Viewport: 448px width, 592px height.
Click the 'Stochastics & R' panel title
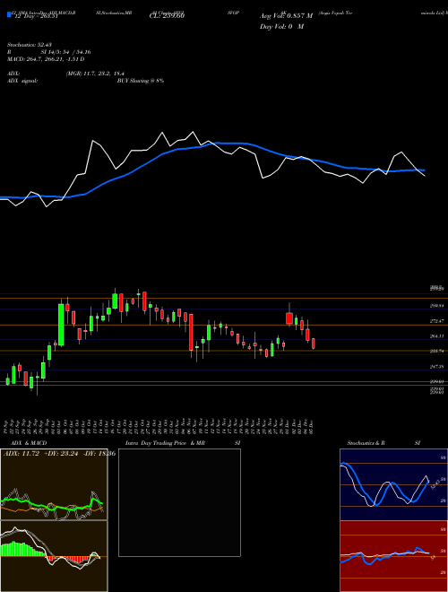[366, 443]
